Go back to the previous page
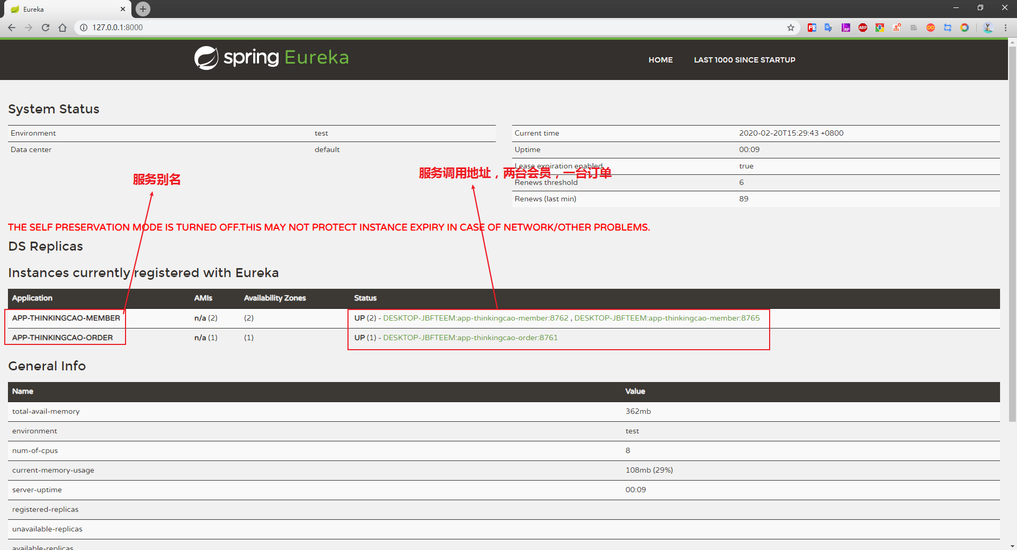The image size is (1017, 550). point(12,28)
